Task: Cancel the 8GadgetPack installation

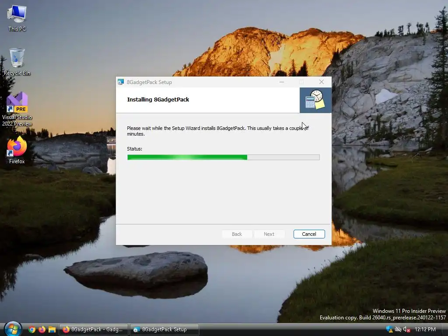Action: click(x=309, y=234)
